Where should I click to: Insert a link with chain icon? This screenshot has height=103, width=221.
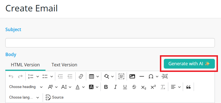pyautogui.click(x=81, y=76)
